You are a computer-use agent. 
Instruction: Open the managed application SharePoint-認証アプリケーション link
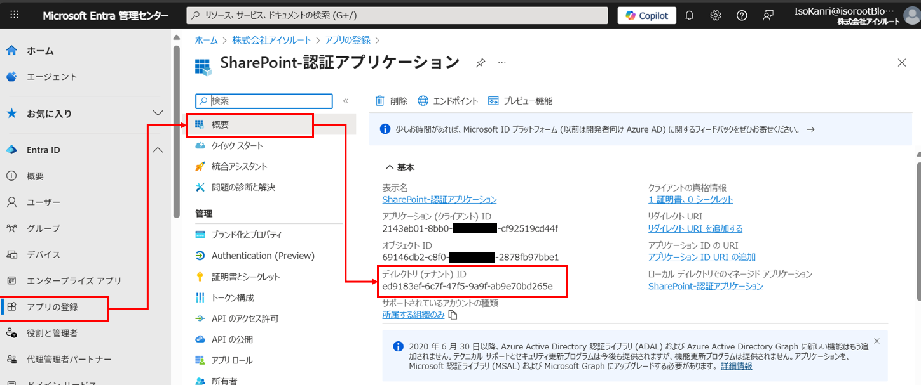point(706,286)
